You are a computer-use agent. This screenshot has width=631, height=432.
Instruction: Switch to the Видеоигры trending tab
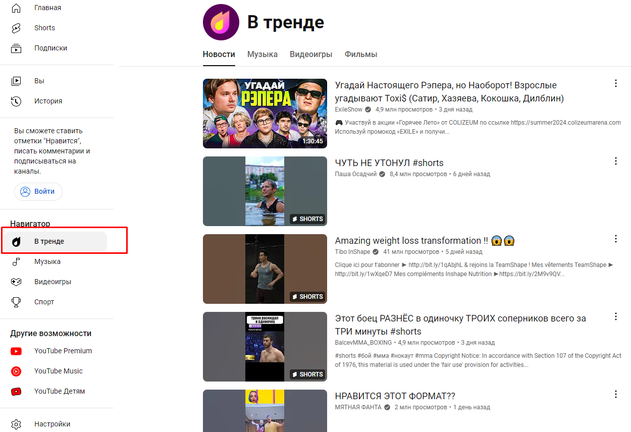click(x=311, y=54)
